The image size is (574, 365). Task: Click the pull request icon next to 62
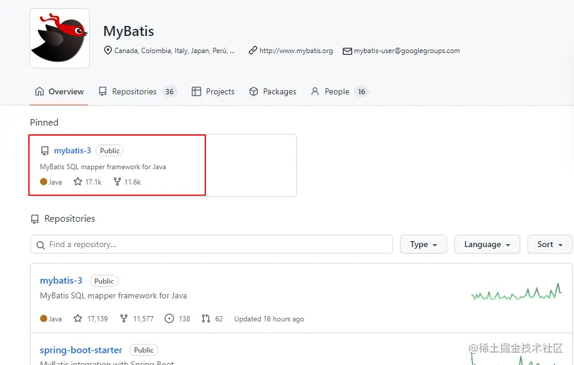(206, 318)
